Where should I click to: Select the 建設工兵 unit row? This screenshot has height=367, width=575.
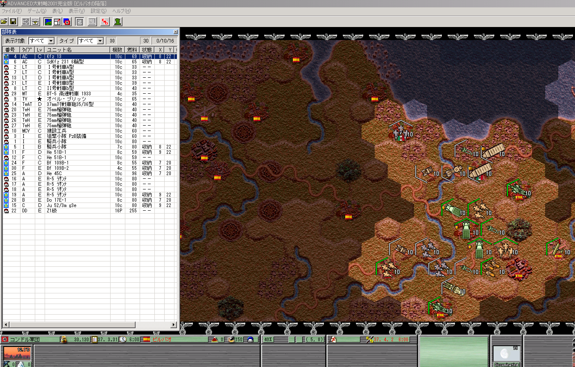90,131
